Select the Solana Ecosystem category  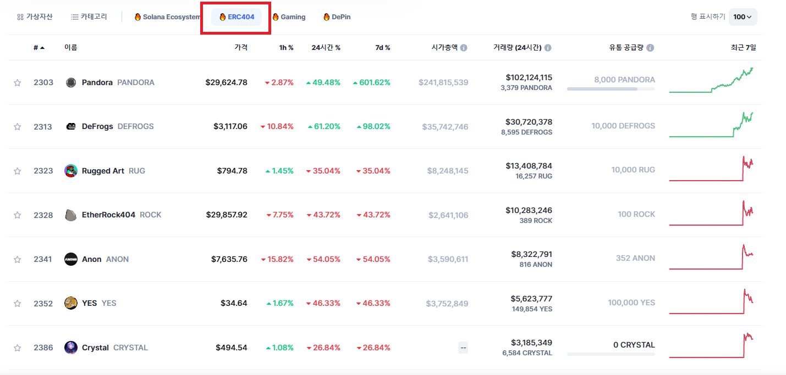point(167,17)
